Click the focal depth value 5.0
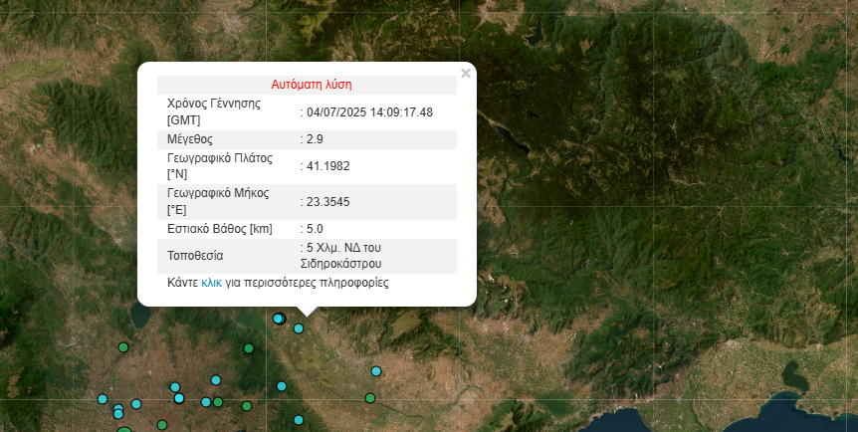858x432 pixels. [x=315, y=229]
